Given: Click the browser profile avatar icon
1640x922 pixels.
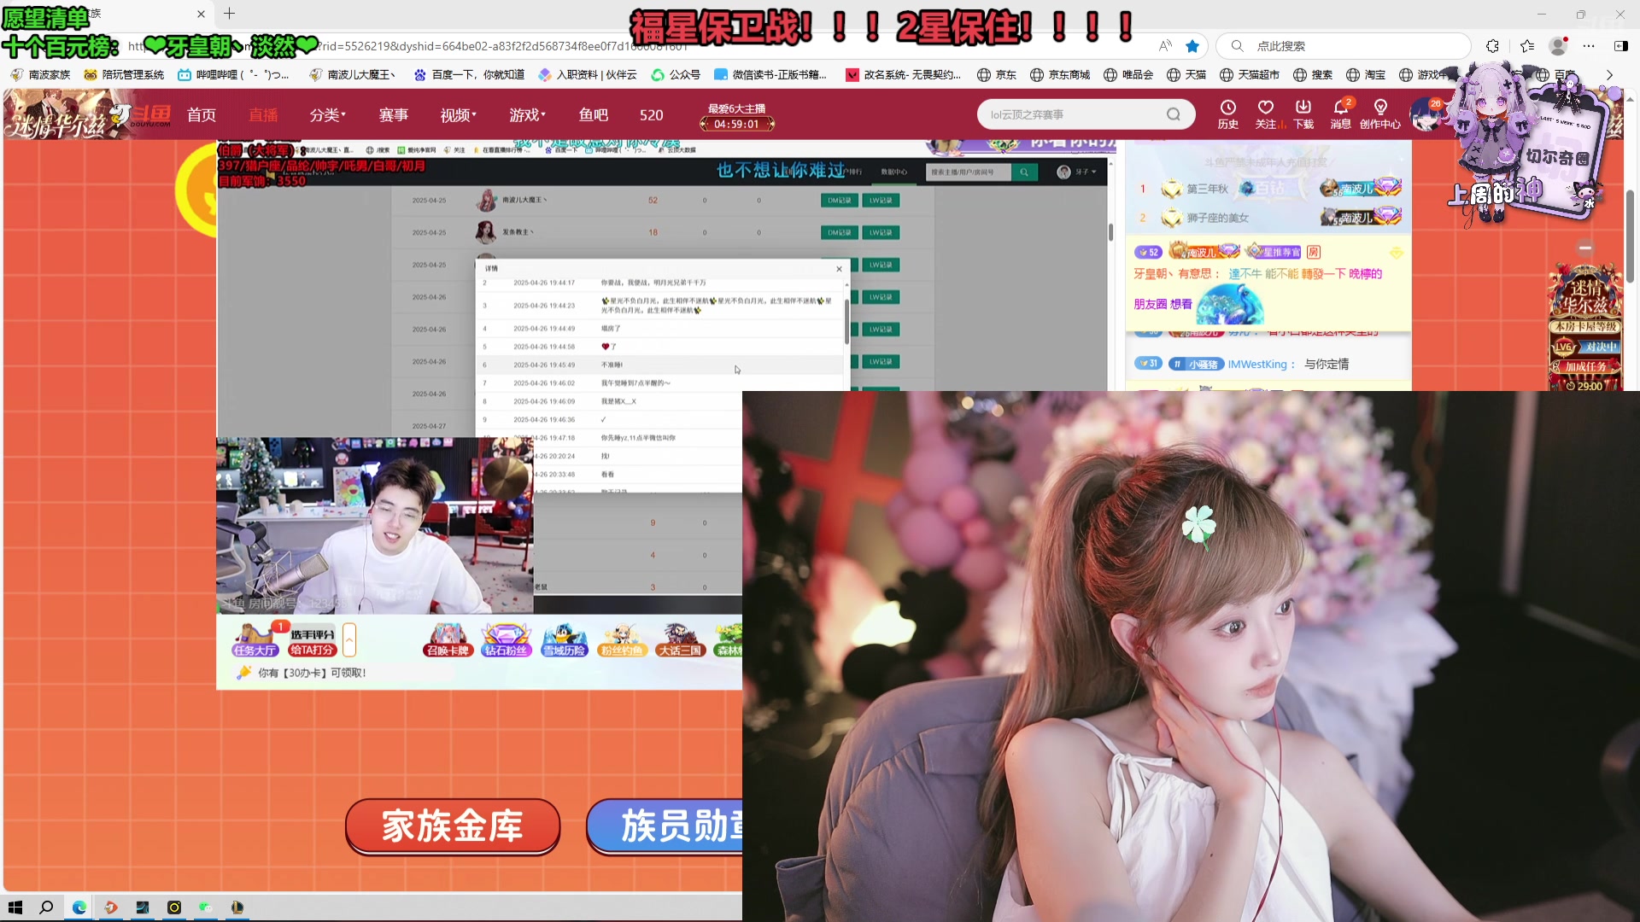Looking at the screenshot, I should [1558, 46].
